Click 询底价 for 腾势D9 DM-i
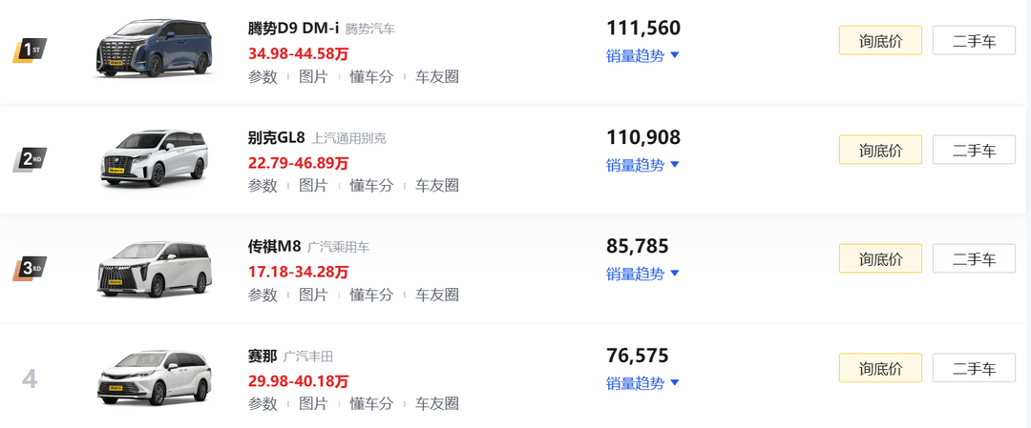This screenshot has height=428, width=1031. tap(880, 41)
